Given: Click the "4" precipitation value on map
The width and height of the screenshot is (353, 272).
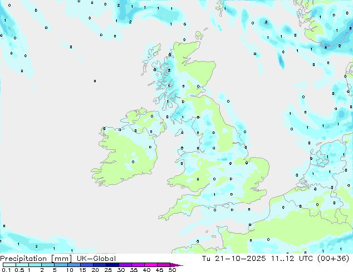Looking at the screenshot, I should [326, 47].
